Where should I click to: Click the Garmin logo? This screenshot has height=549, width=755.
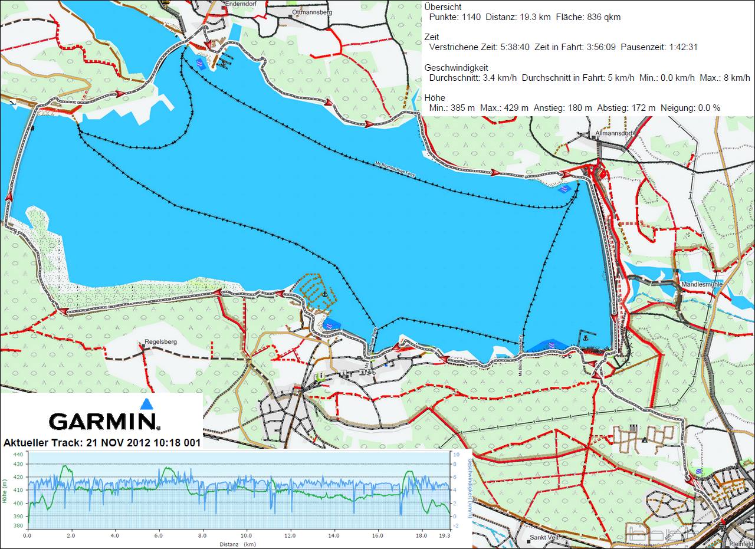coord(104,421)
